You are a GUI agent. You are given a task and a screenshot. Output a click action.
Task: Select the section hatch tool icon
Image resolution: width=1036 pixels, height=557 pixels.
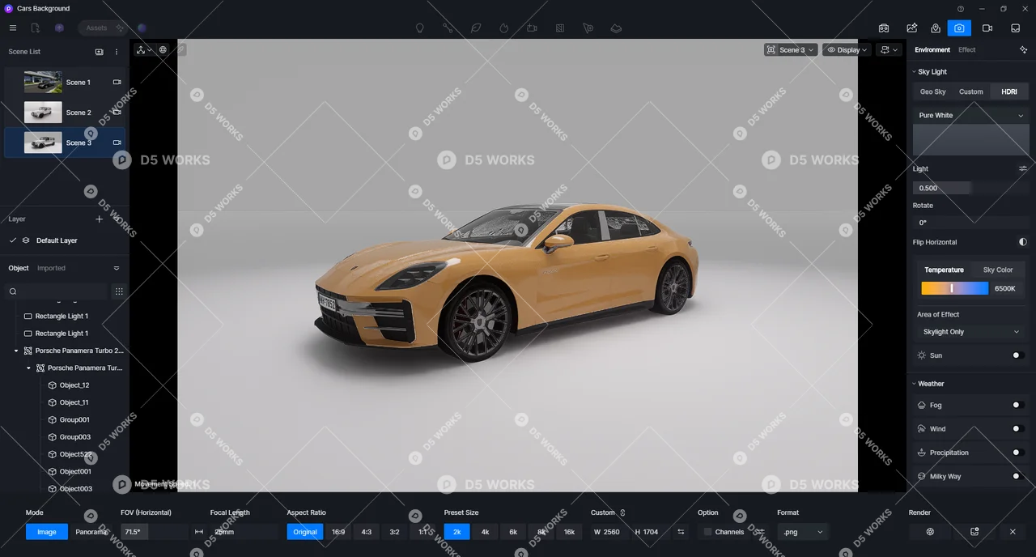560,28
